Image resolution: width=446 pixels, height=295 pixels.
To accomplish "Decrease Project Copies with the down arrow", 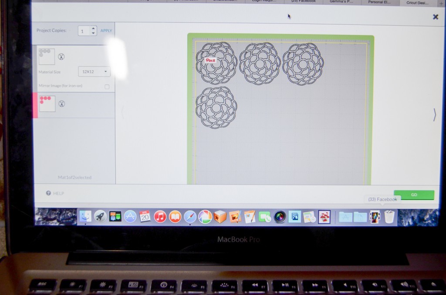I will (93, 33).
